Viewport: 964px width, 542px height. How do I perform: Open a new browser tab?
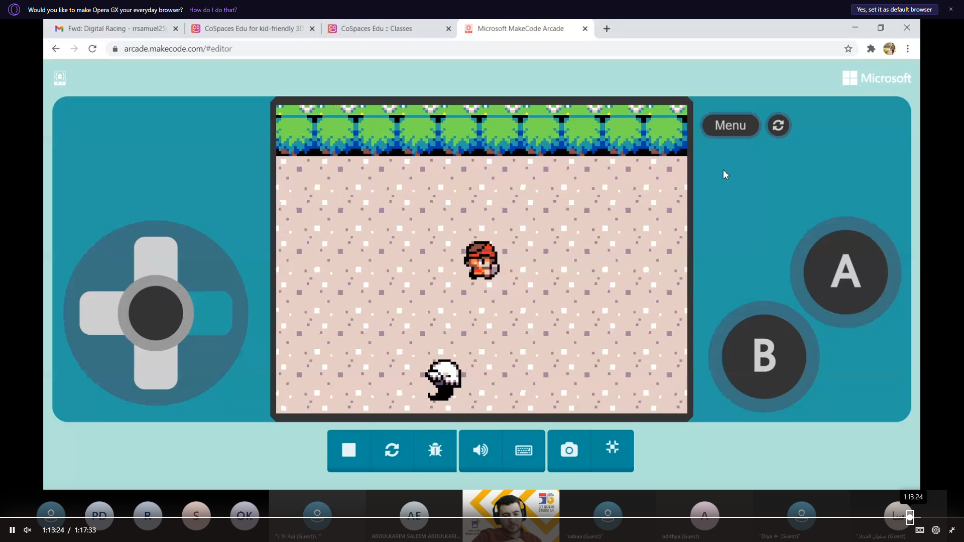tap(607, 29)
